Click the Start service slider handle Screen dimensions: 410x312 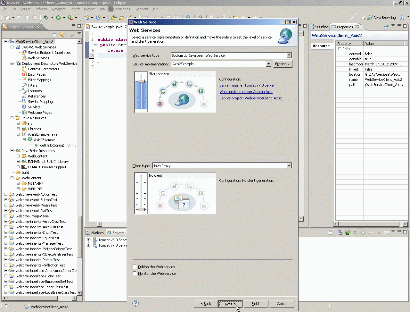[141, 81]
